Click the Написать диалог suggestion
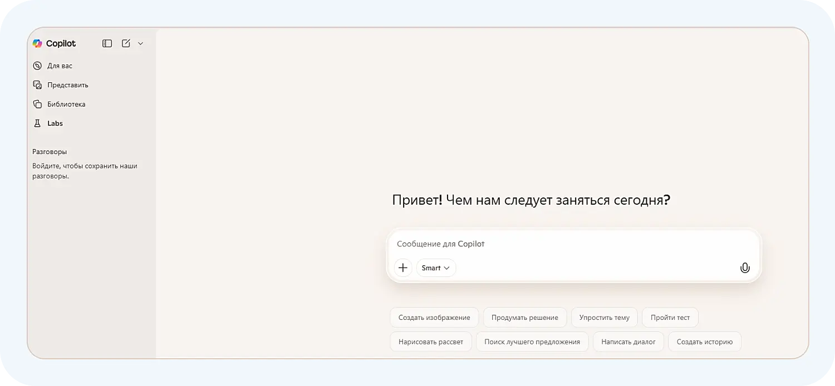Viewport: 835px width, 386px height. point(628,341)
